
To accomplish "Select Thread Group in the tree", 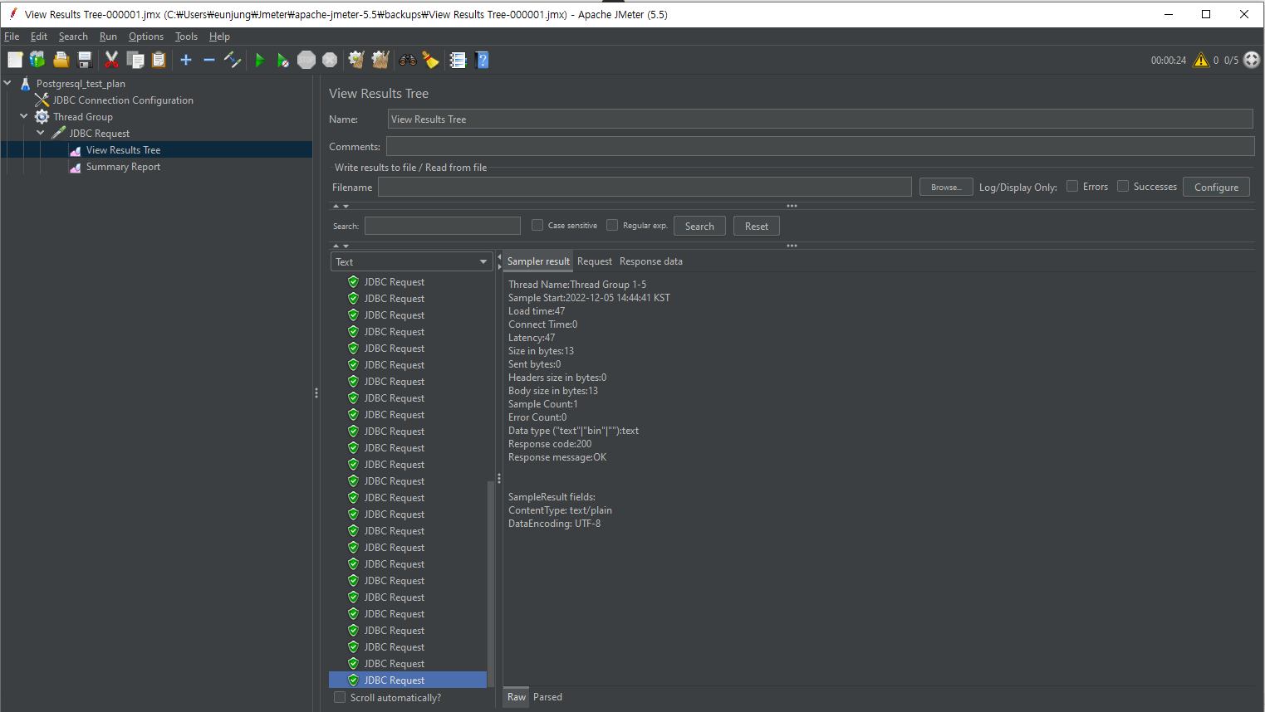I will coord(83,117).
